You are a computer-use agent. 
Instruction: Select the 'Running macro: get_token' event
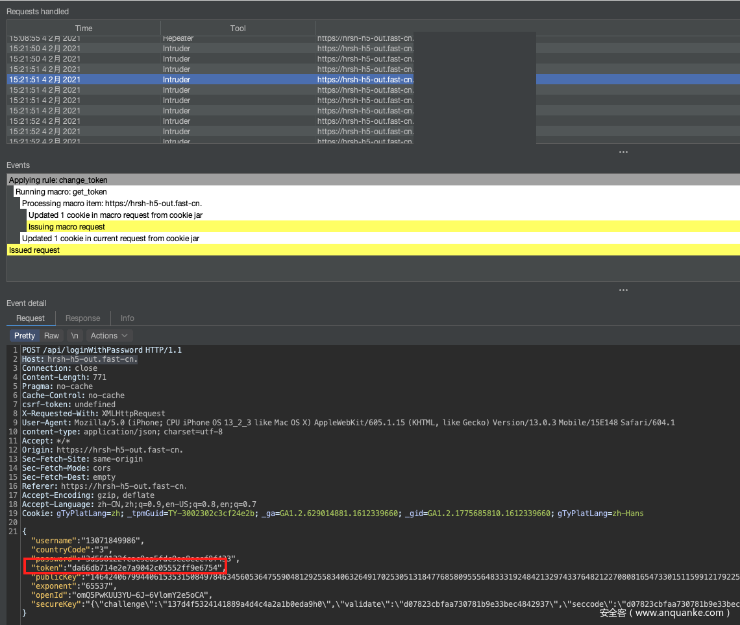pyautogui.click(x=62, y=192)
